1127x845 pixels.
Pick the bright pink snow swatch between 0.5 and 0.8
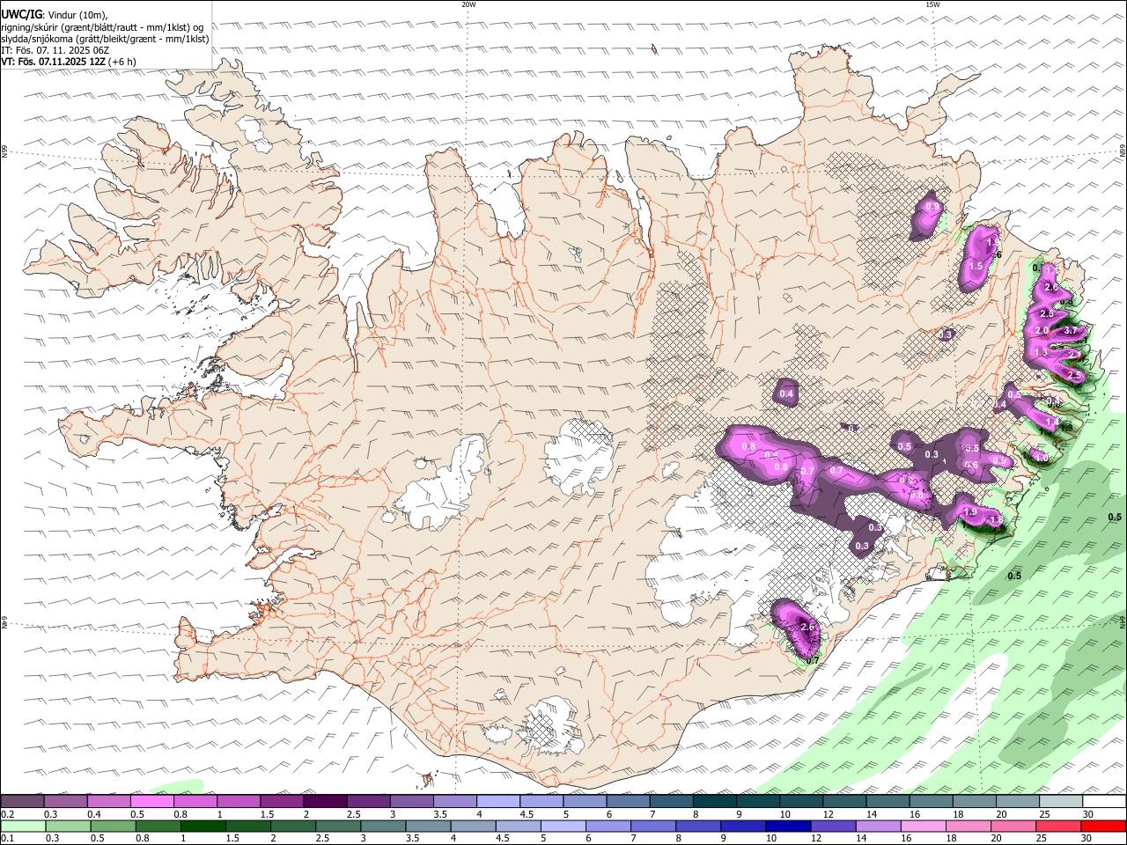pyautogui.click(x=152, y=802)
